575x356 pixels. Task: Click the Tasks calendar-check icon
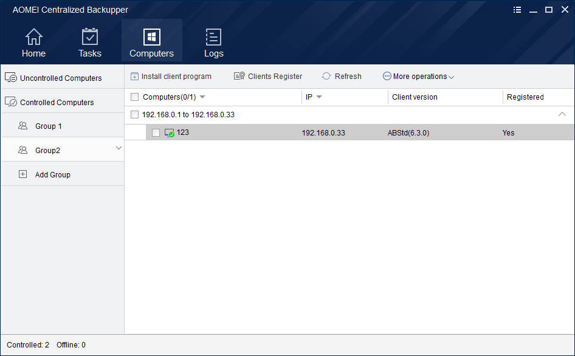(x=90, y=36)
